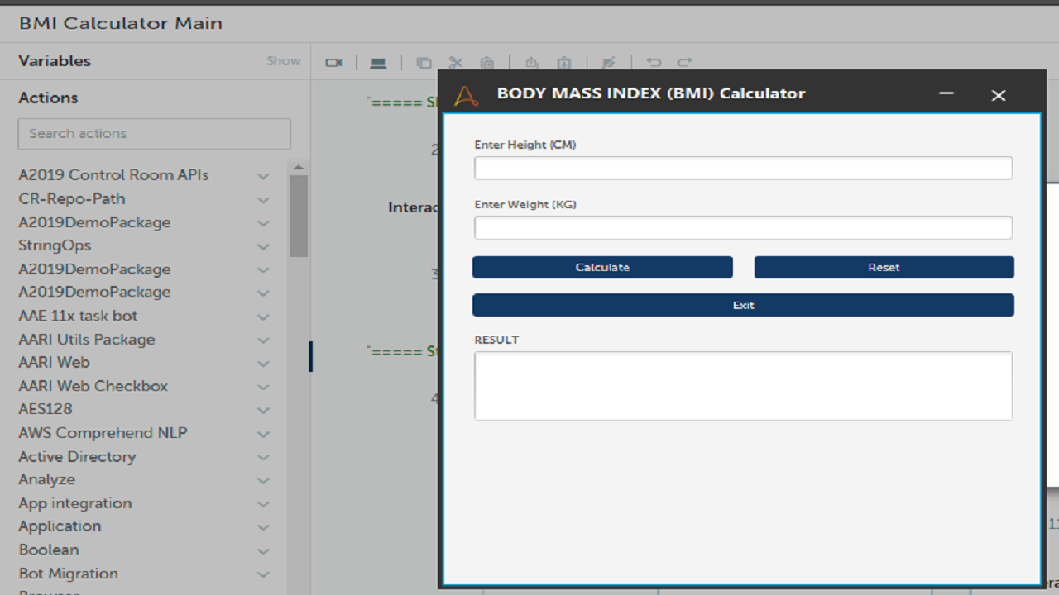Expand A2019 Control Room APIs package
1059x595 pixels.
263,176
